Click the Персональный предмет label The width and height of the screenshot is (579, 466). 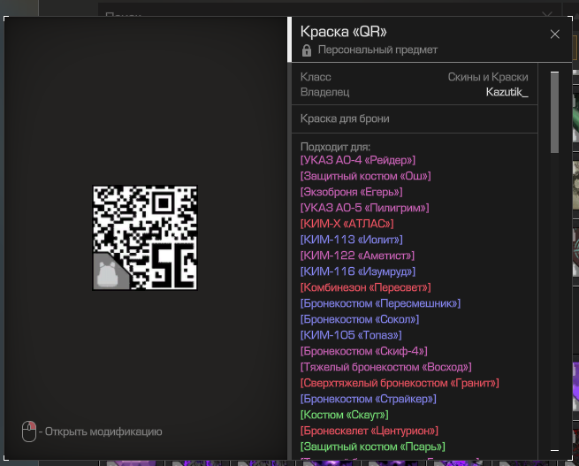(377, 50)
